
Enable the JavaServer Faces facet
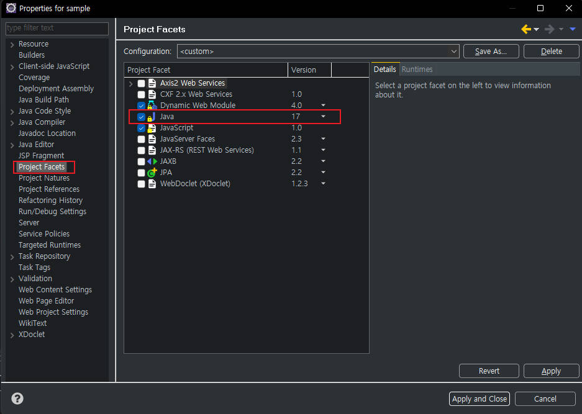141,139
